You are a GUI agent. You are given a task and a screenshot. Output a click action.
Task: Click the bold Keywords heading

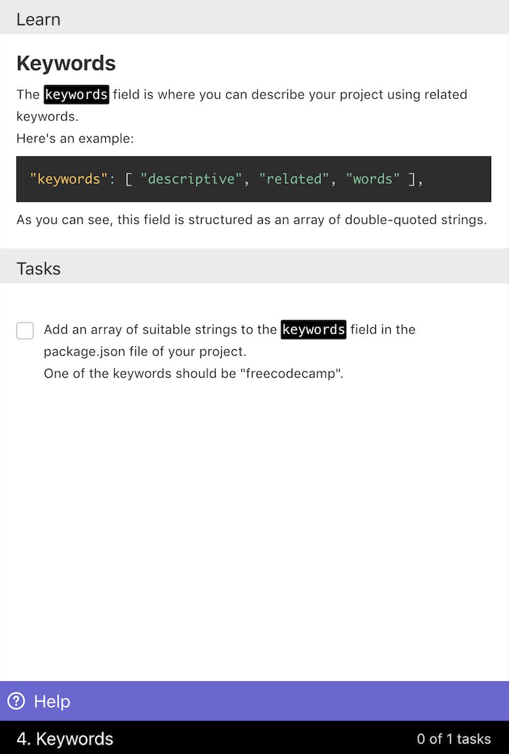click(66, 64)
